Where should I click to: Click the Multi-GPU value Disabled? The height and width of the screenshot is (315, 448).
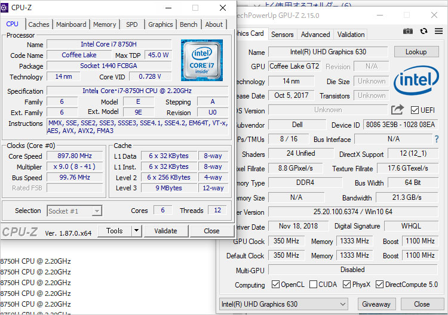click(352, 270)
